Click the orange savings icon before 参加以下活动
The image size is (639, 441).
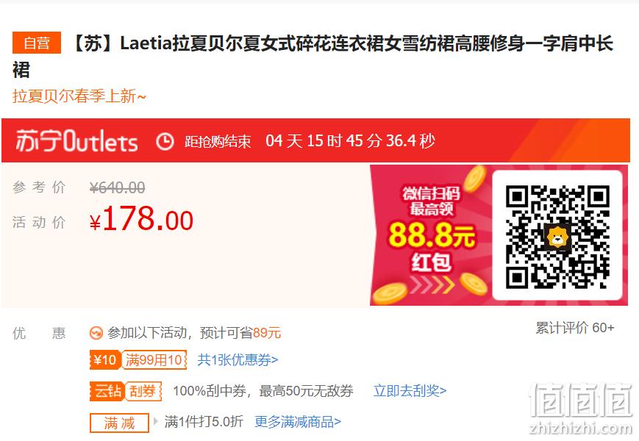point(96,333)
